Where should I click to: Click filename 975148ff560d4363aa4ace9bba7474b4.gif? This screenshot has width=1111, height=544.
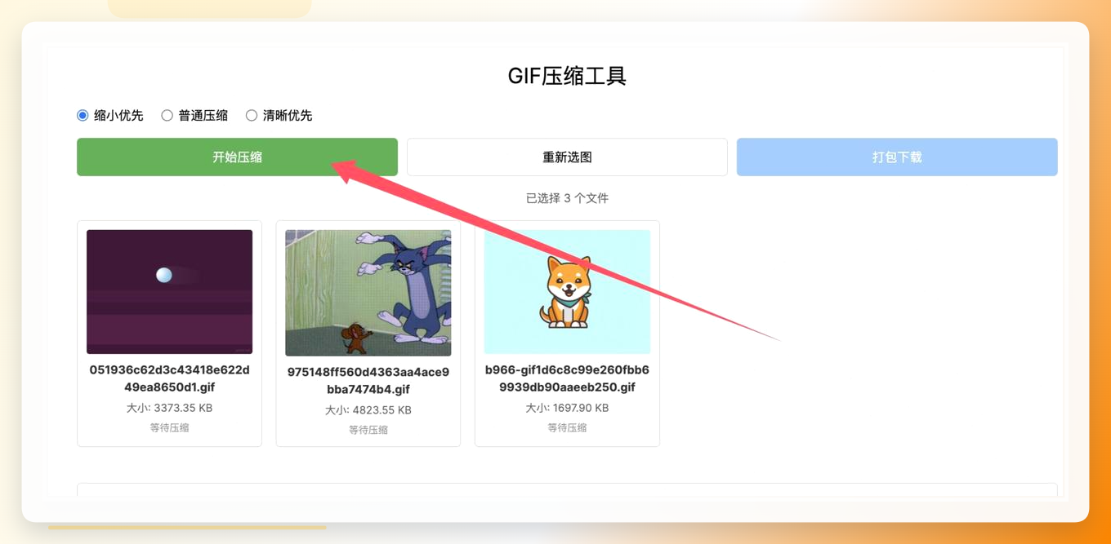(368, 381)
